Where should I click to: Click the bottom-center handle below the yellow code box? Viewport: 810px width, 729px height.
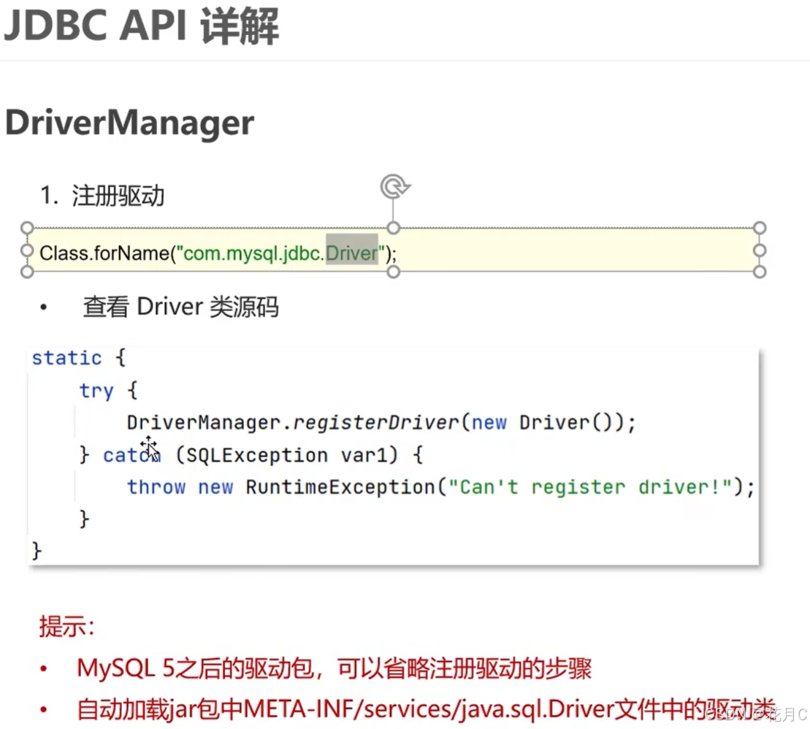394,272
